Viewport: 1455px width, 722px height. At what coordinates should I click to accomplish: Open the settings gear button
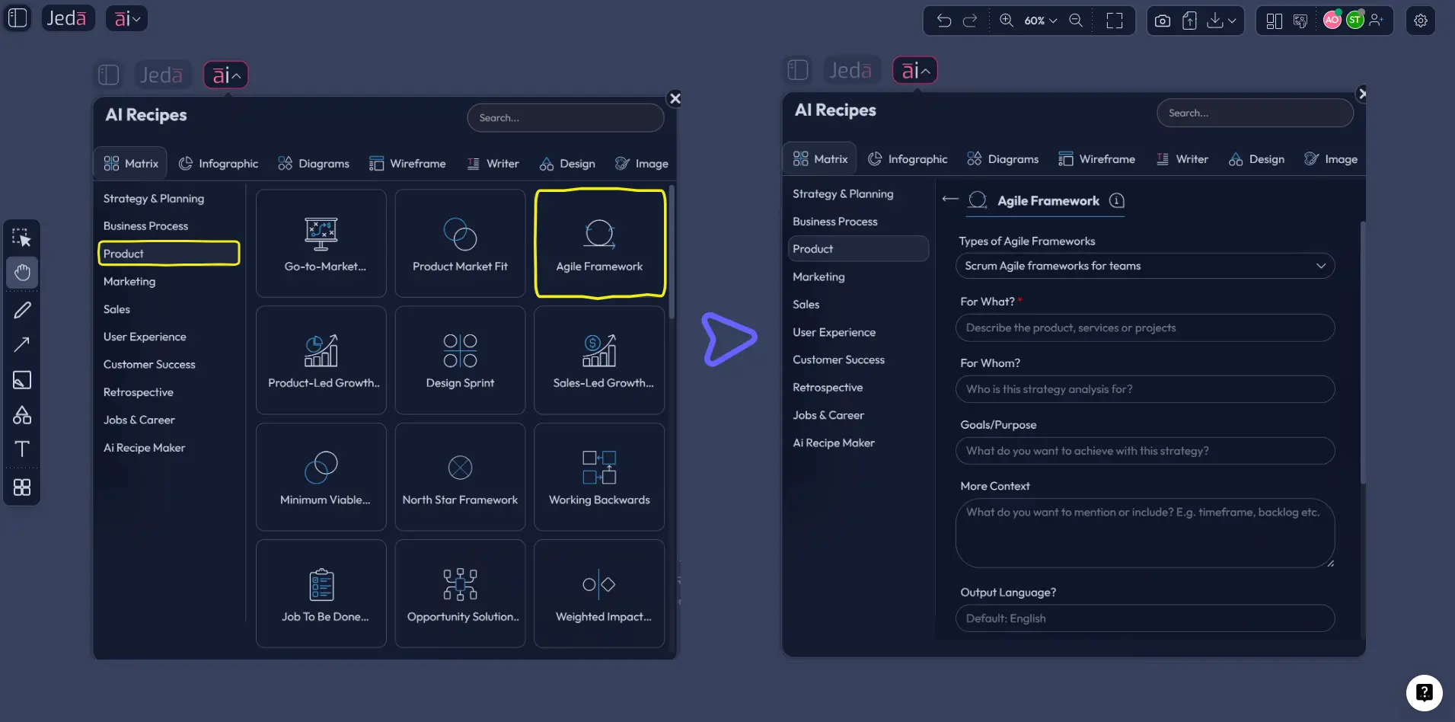1421,21
